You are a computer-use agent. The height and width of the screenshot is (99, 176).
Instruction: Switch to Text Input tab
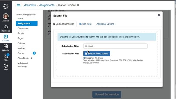(x=86, y=24)
